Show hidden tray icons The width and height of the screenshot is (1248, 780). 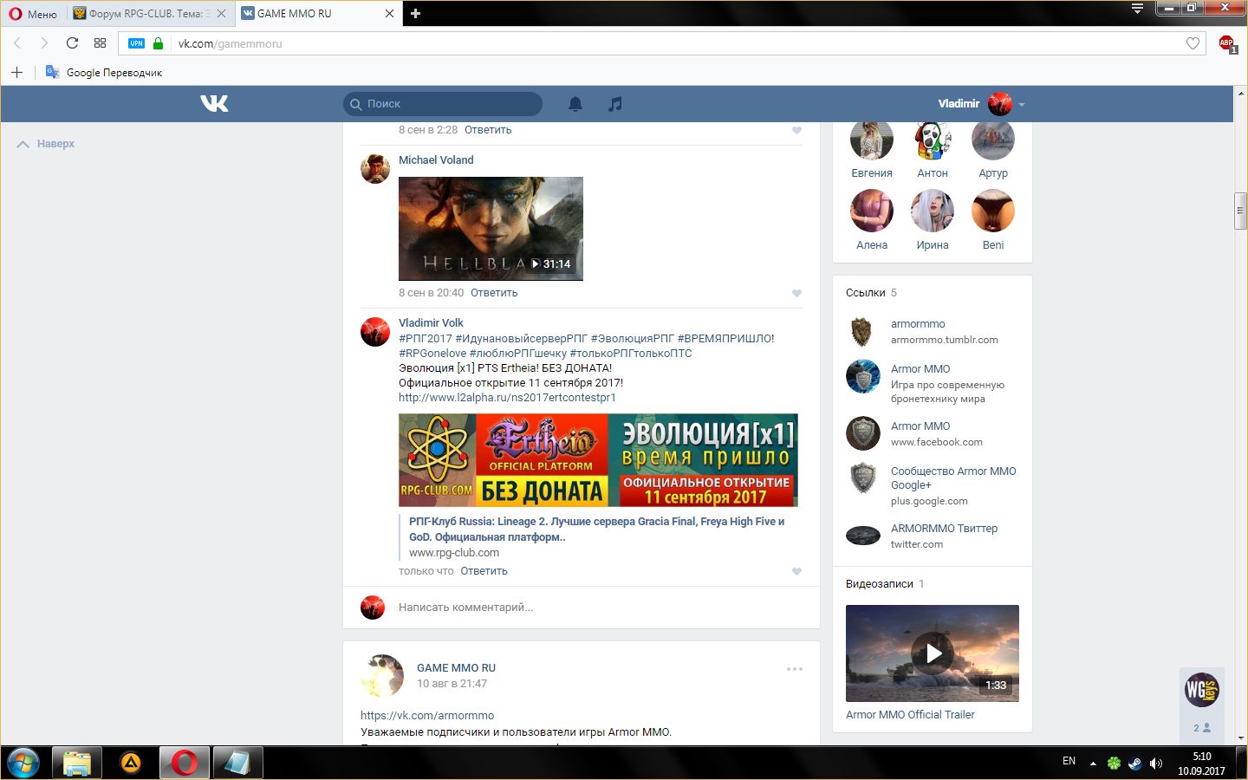(x=1093, y=764)
